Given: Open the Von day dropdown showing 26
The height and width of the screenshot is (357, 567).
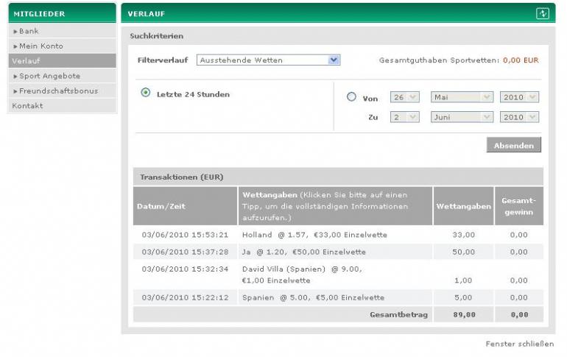Looking at the screenshot, I should (x=405, y=97).
